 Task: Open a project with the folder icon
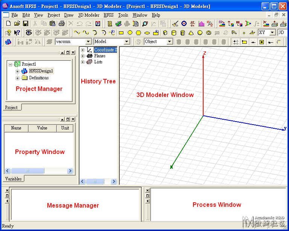pos(17,23)
